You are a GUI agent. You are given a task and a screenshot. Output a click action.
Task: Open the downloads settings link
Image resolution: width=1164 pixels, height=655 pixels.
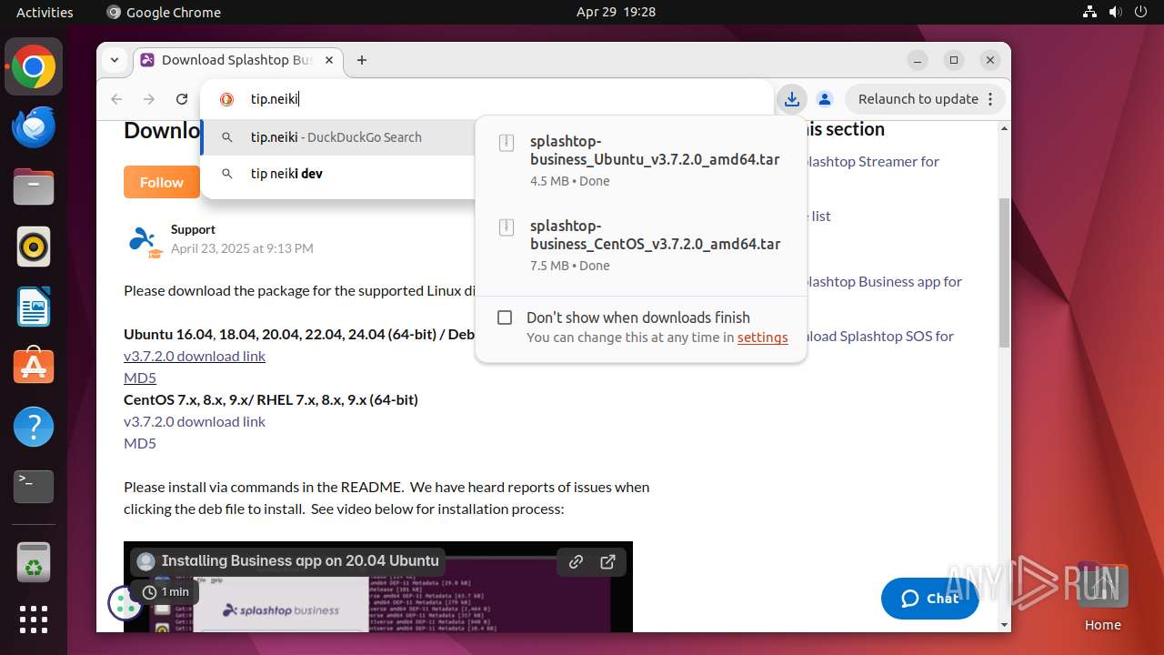click(762, 338)
